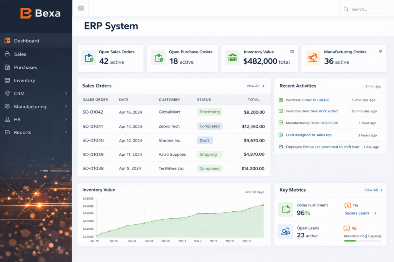Click the Manufacturing Orders robot arm icon

[313, 58]
